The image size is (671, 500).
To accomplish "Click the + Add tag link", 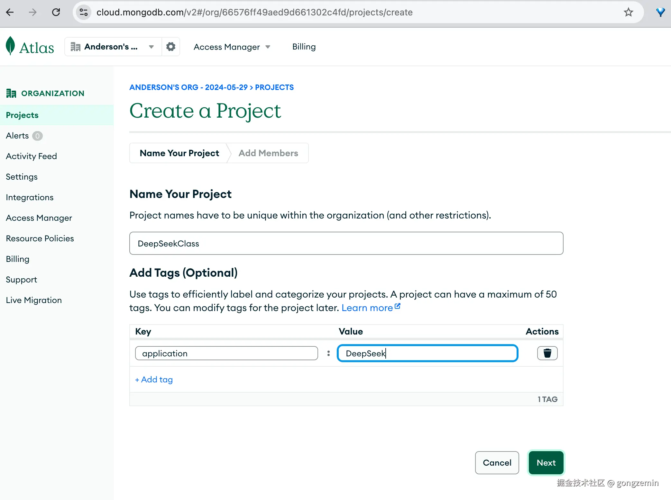I will [x=154, y=379].
